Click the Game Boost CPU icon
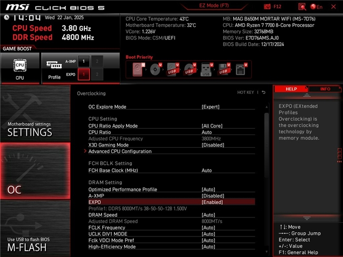 (x=20, y=68)
